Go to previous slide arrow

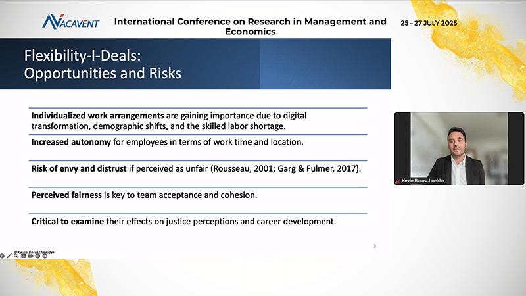pos(2,255)
